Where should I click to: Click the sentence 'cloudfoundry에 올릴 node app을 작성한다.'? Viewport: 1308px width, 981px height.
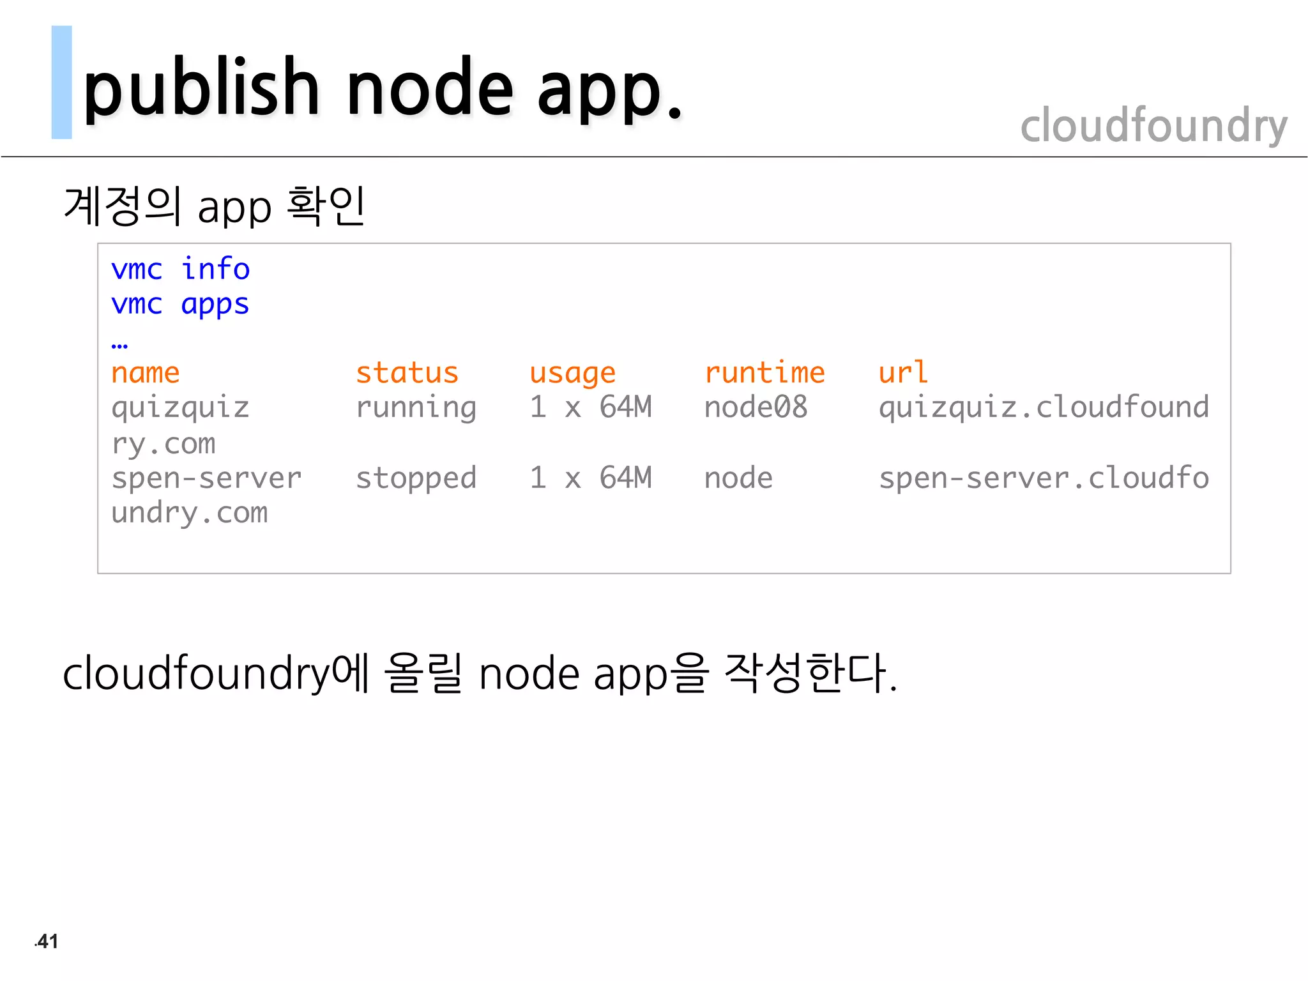(x=480, y=674)
